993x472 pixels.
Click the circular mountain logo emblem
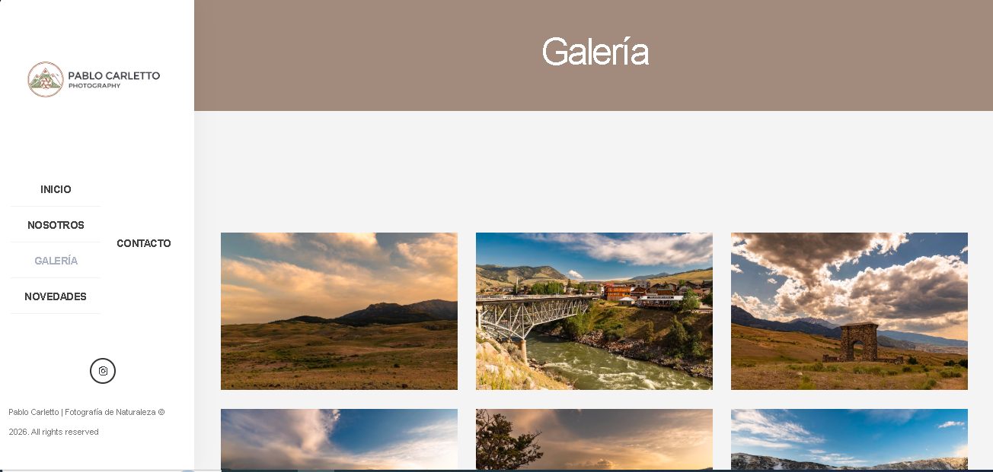click(45, 79)
